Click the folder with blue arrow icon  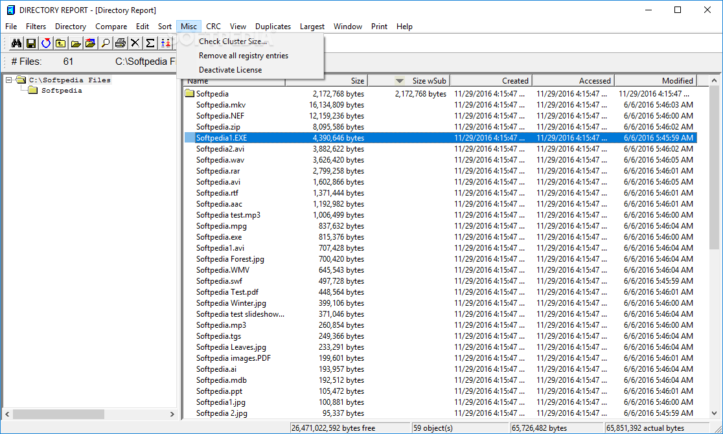[91, 43]
